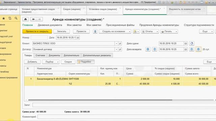Open table Еще menu
This screenshot has width=216, height=121.
point(210,62)
